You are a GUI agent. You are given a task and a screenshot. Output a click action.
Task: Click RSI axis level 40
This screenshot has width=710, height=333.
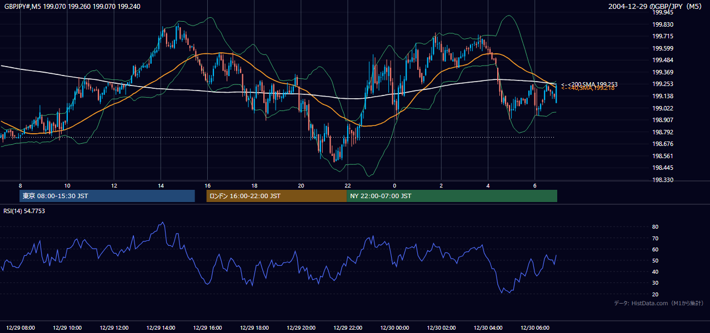pyautogui.click(x=656, y=271)
